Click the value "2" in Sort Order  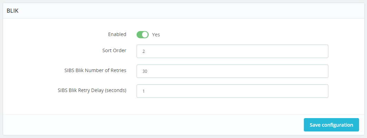coord(143,51)
